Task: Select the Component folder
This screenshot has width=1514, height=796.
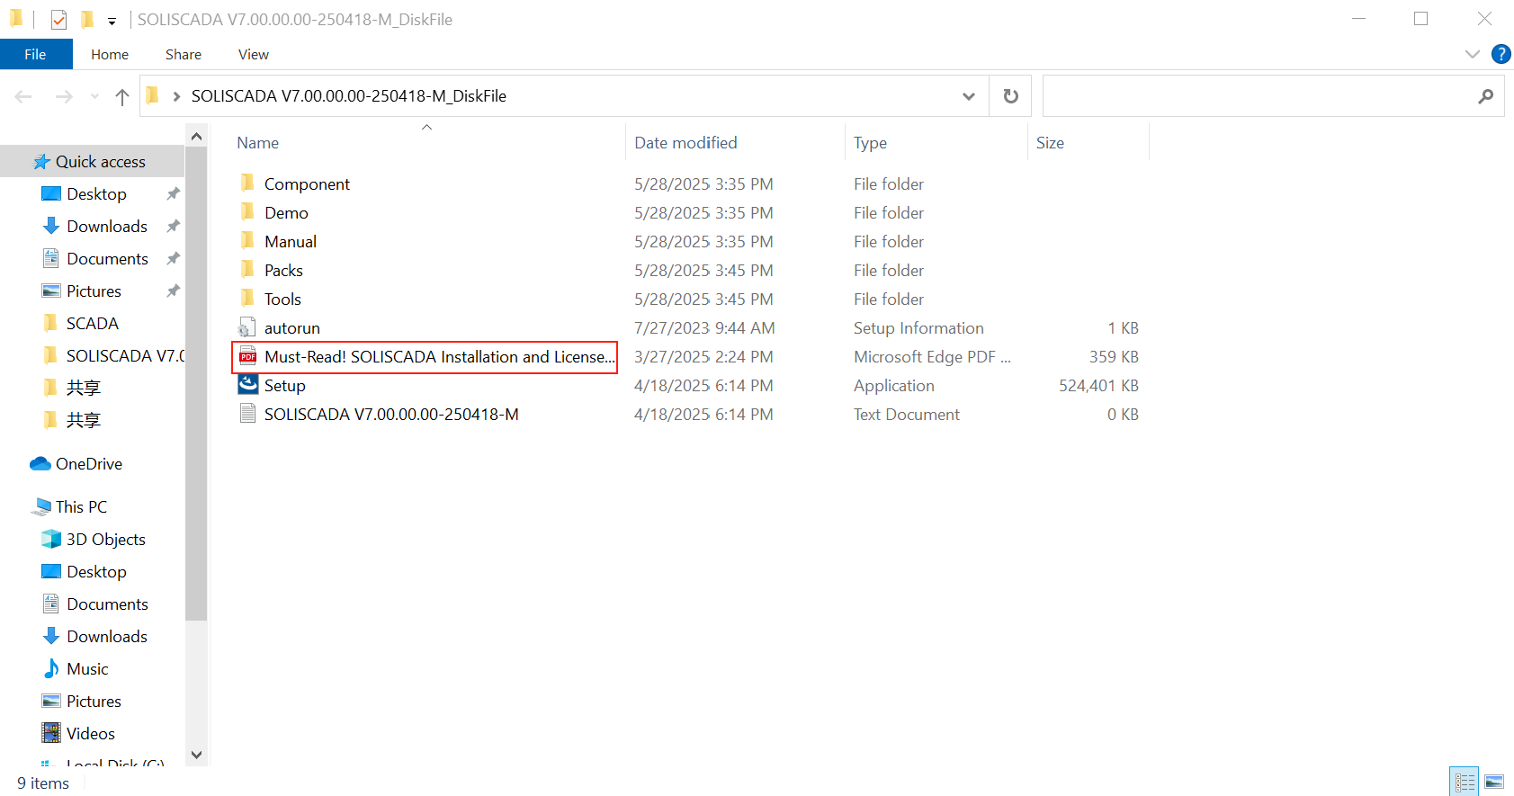Action: pos(307,184)
